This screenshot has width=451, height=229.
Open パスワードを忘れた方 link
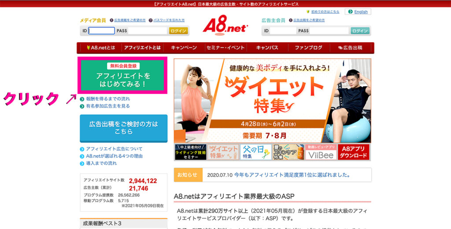click(169, 20)
